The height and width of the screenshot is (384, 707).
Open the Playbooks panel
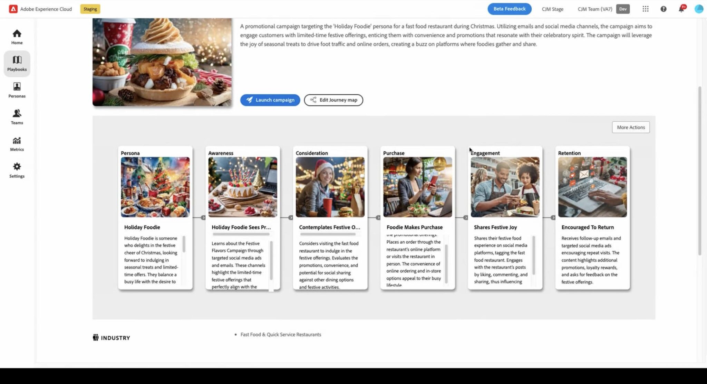17,63
